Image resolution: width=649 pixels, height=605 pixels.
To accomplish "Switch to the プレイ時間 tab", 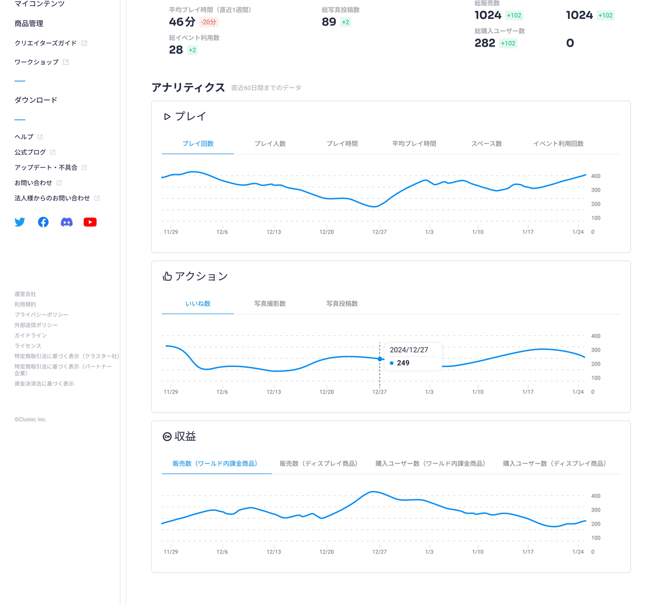I will pyautogui.click(x=342, y=144).
